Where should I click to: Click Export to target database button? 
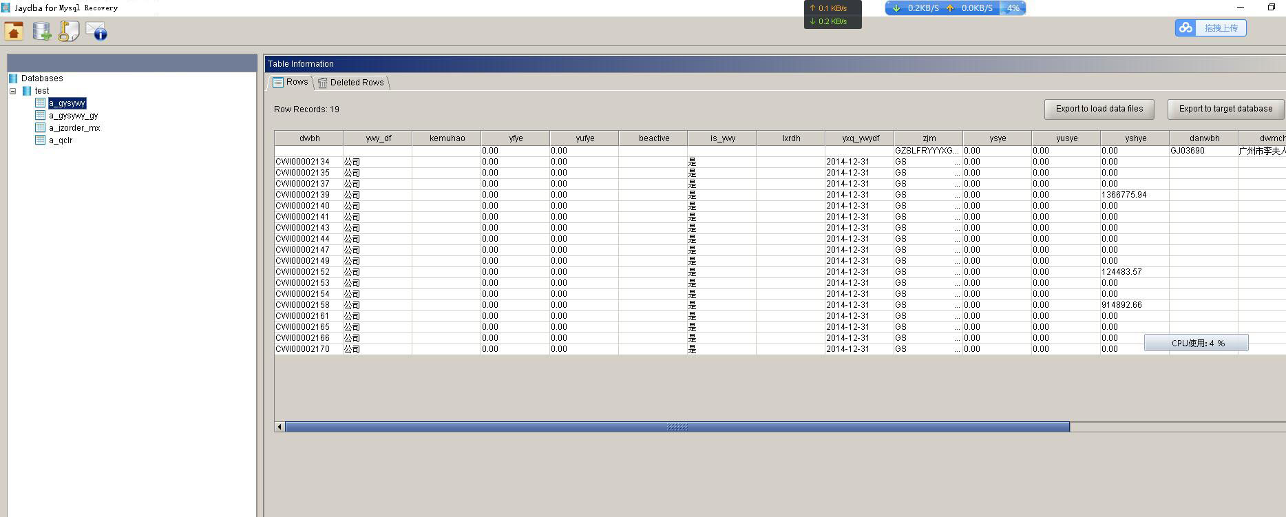pos(1225,109)
